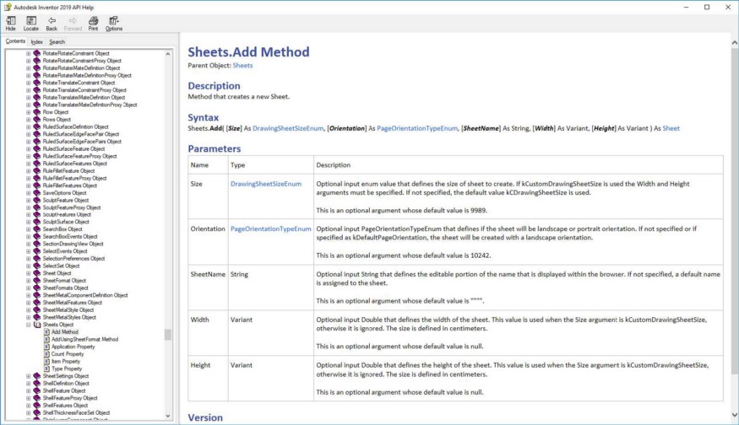The height and width of the screenshot is (425, 739).
Task: Select the SelectionPreferences Object tree item
Action: click(x=73, y=259)
